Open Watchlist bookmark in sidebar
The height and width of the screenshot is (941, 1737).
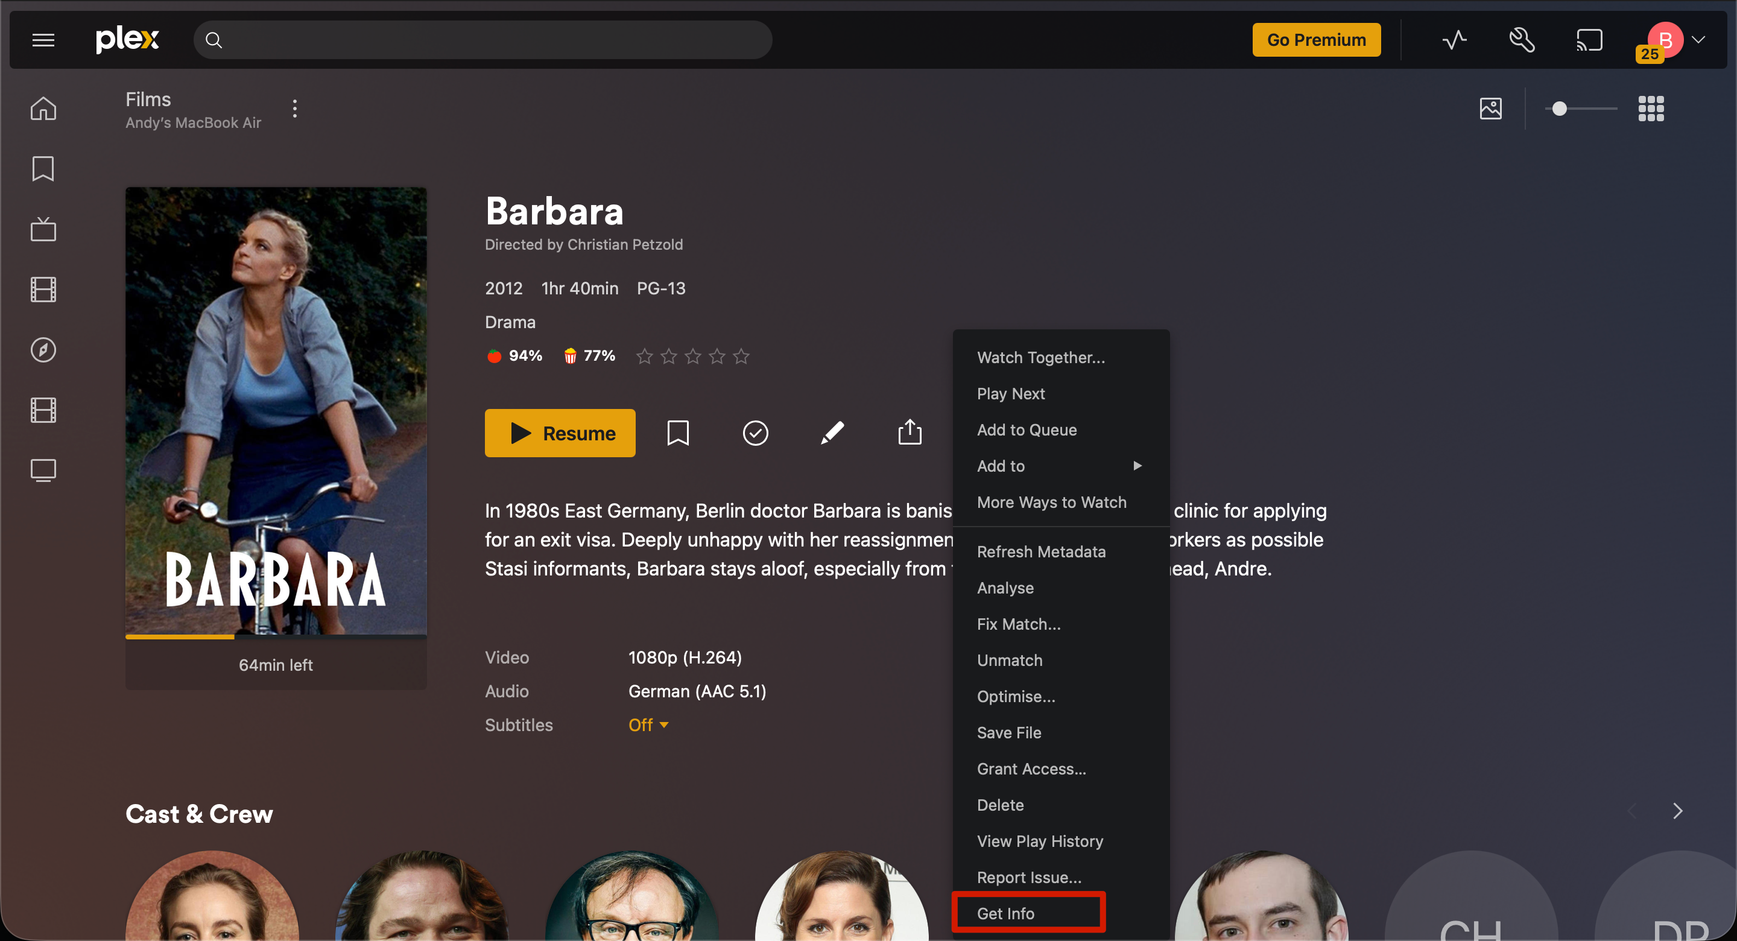point(43,169)
